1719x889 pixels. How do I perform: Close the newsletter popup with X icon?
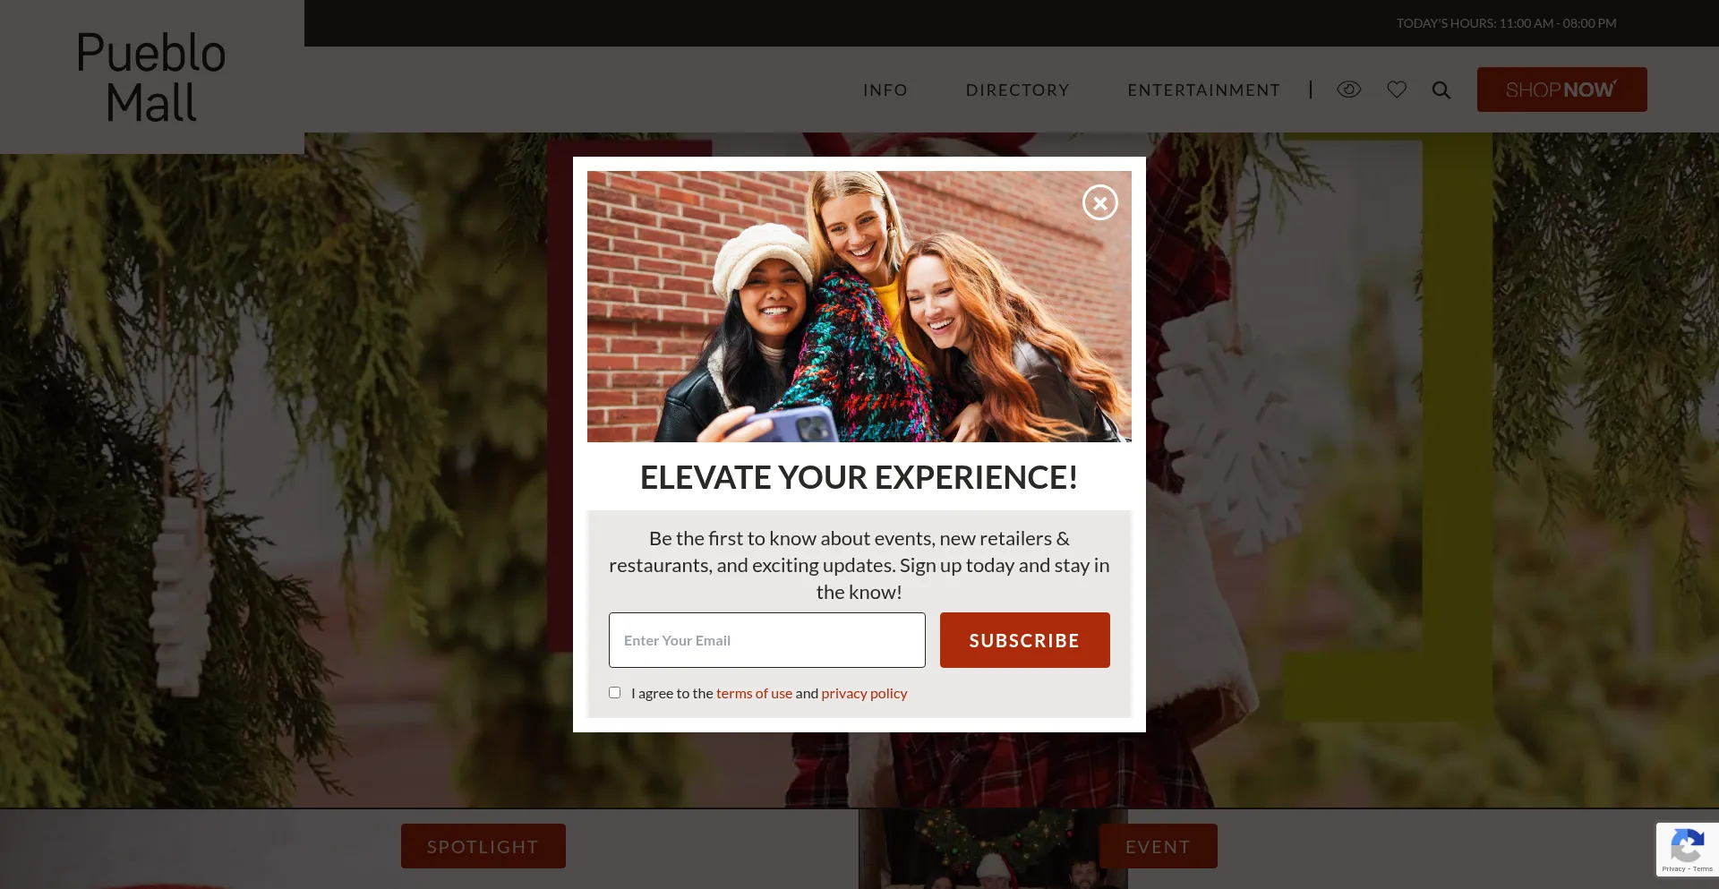(x=1099, y=202)
